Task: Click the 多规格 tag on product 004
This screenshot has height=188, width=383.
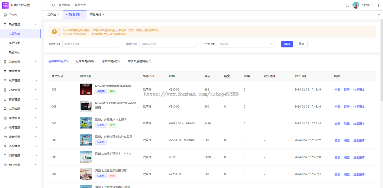Action: click(101, 142)
